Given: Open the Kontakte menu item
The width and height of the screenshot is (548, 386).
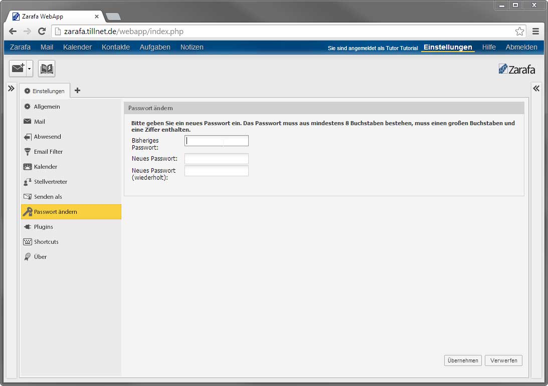Looking at the screenshot, I should tap(115, 47).
